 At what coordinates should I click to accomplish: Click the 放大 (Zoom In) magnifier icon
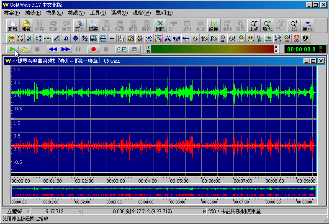click(267, 26)
